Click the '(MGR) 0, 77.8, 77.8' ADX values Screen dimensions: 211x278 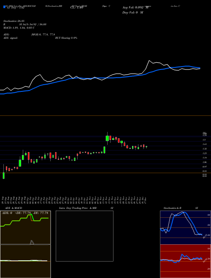(43, 35)
